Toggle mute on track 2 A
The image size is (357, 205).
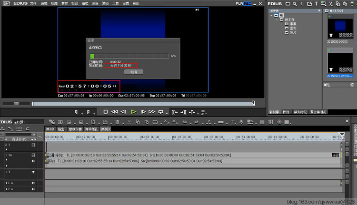point(33,189)
